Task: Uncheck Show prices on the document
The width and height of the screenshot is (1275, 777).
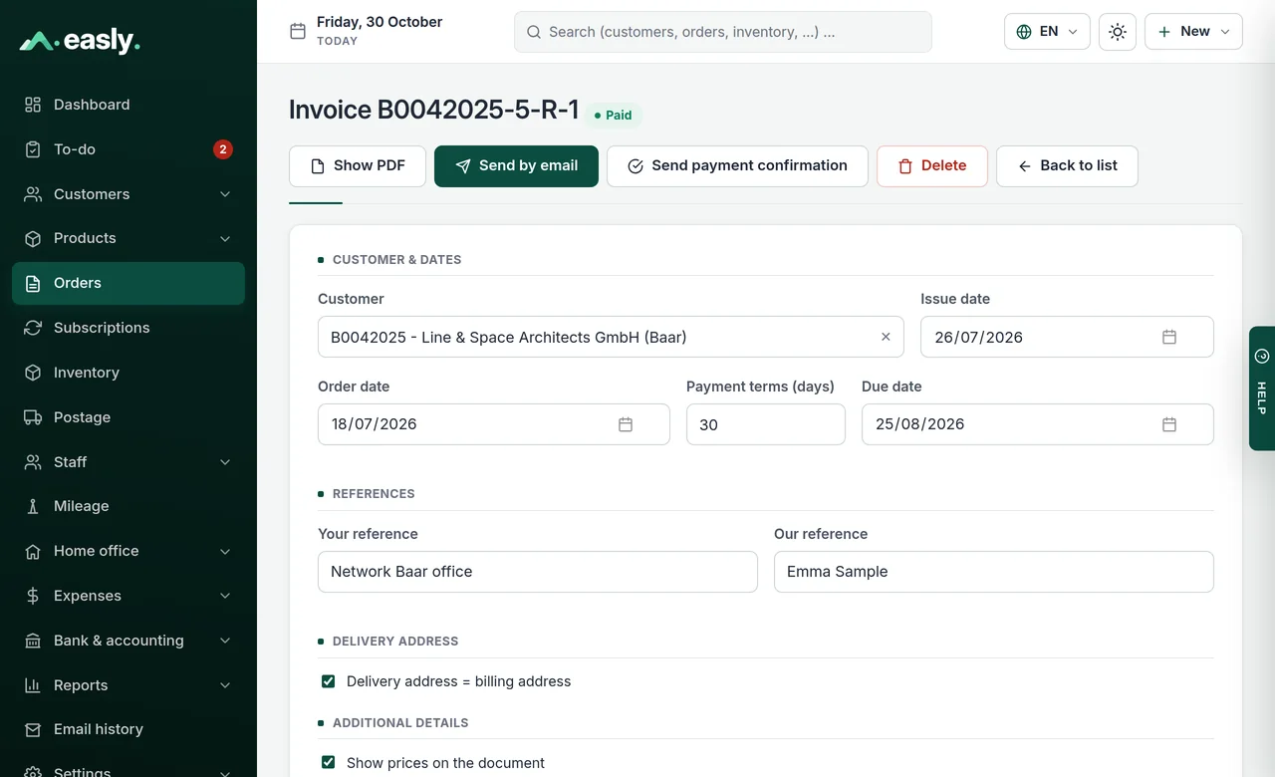Action: pyautogui.click(x=328, y=762)
